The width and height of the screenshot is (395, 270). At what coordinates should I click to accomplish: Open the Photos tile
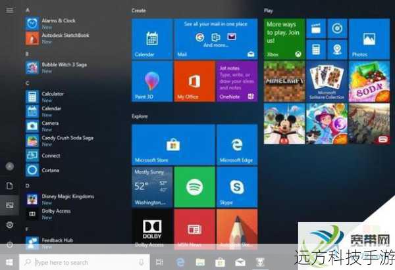pos(369,39)
